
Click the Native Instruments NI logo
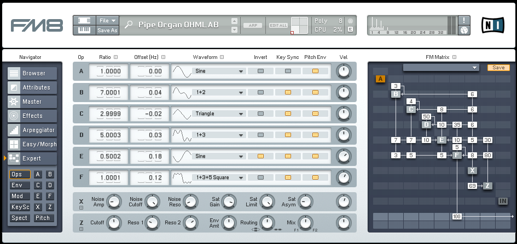pos(493,25)
